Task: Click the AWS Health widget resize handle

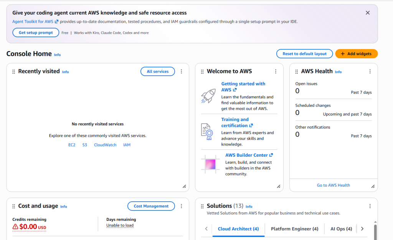Action: (373, 186)
